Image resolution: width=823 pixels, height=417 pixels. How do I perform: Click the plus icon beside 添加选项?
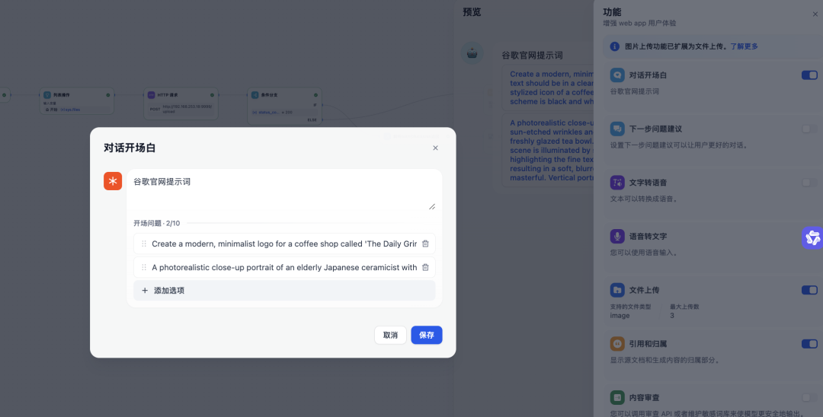tap(145, 290)
